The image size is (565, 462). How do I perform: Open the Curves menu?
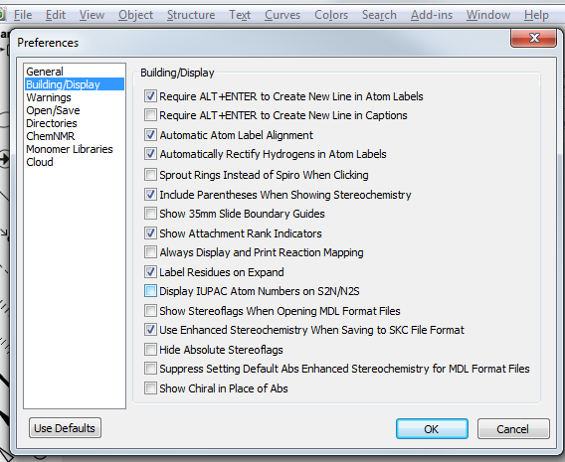coord(282,15)
